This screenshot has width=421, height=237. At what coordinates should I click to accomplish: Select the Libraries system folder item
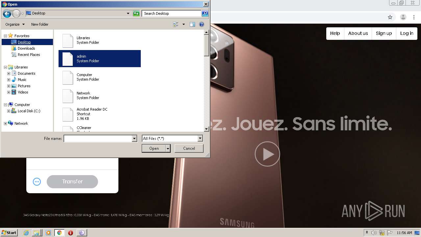click(100, 40)
